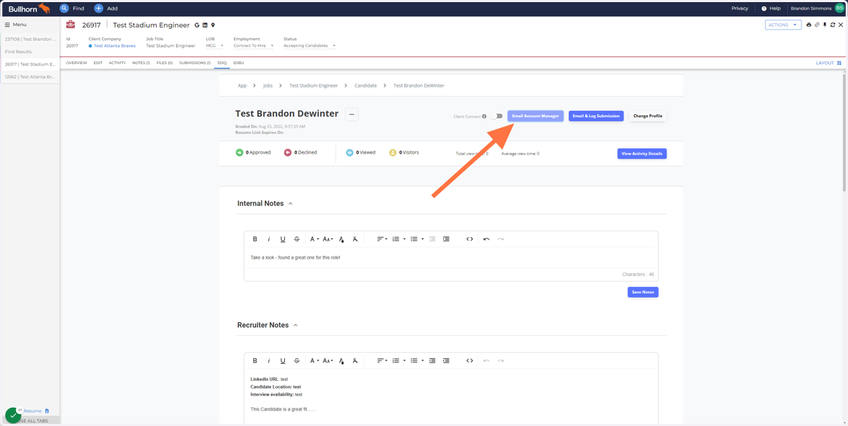Open Employment Contract To Hire dropdown
This screenshot has width=848, height=426.
click(x=254, y=46)
